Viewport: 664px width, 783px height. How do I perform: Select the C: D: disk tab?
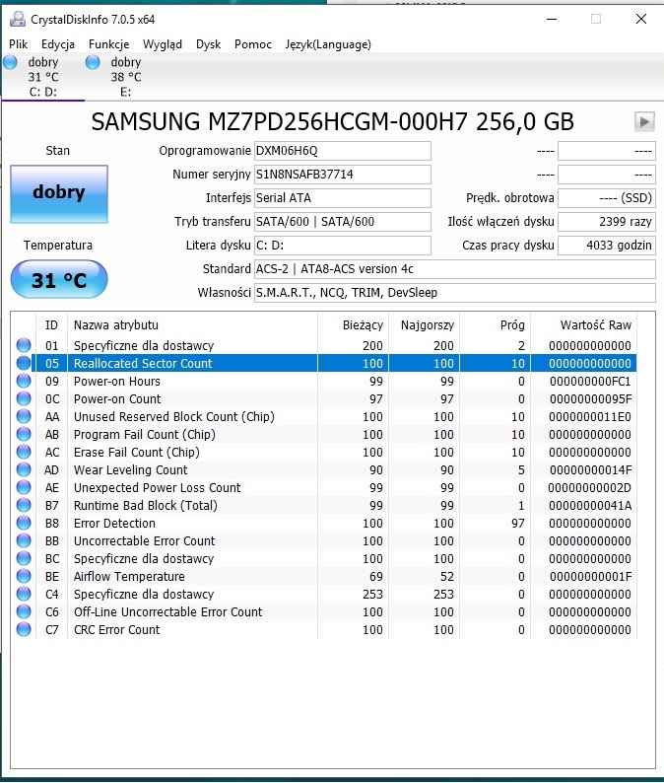pyautogui.click(x=43, y=77)
